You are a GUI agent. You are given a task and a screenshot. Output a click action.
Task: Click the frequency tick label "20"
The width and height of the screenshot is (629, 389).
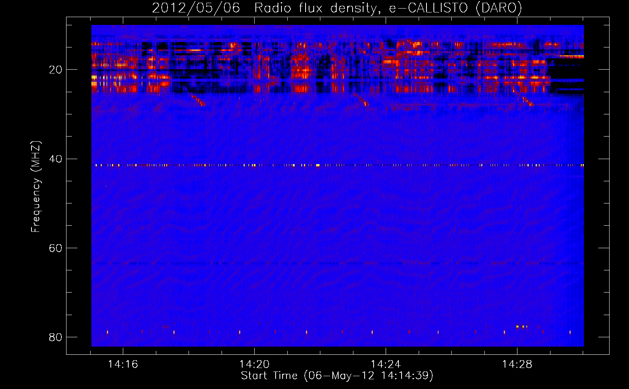[x=56, y=70]
